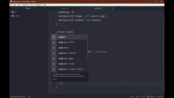Screen dimensions: 174x98
Task: Open the Edit menu
Action: pos(15,5)
